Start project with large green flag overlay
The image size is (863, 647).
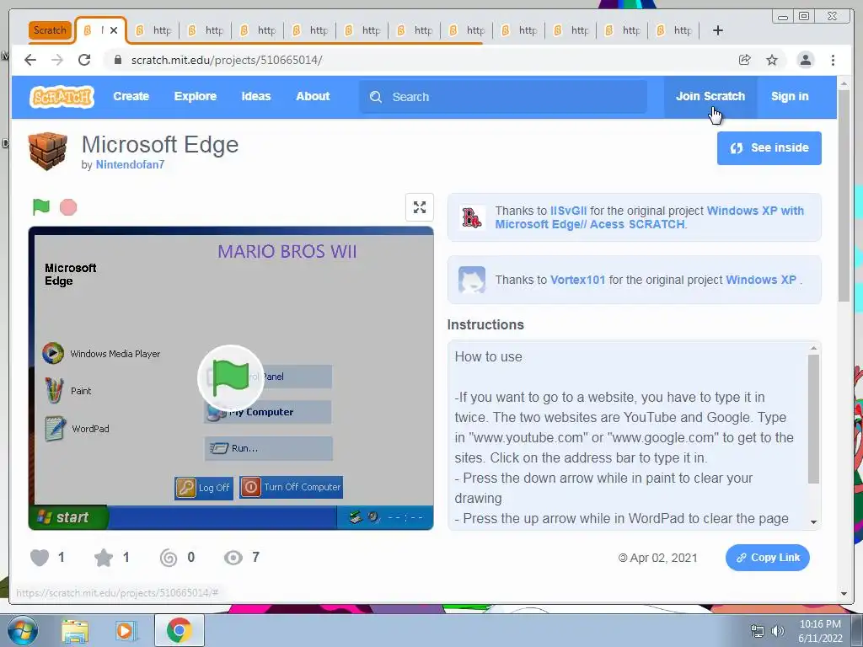[231, 378]
